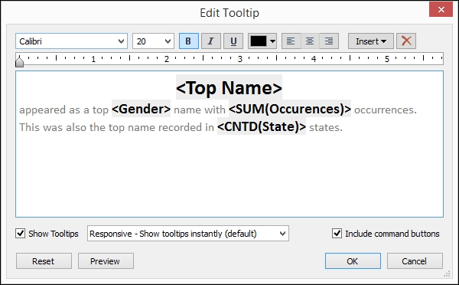Align text left
The image size is (459, 285).
pyautogui.click(x=291, y=41)
